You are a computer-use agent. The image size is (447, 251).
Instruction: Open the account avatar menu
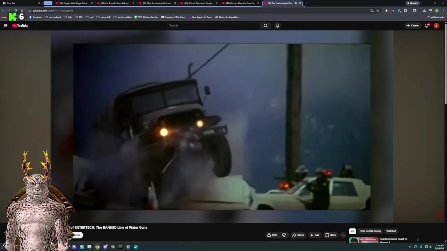tap(436, 25)
